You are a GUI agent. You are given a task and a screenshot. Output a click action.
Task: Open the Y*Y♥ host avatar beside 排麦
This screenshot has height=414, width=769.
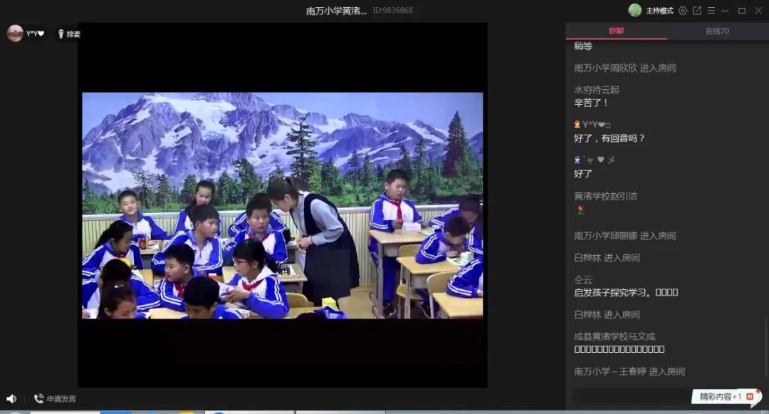[x=15, y=33]
